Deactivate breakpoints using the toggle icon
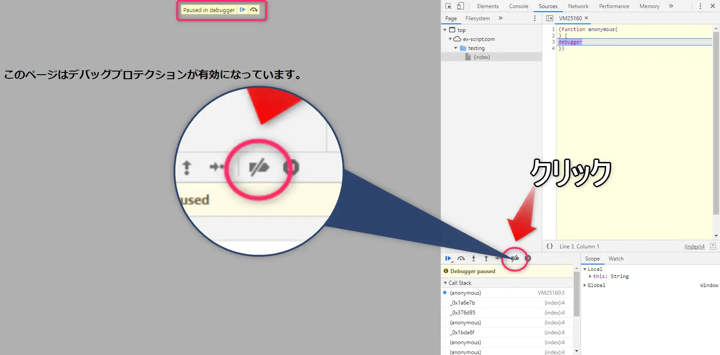Screen dimensions: 720x355 pos(515,258)
